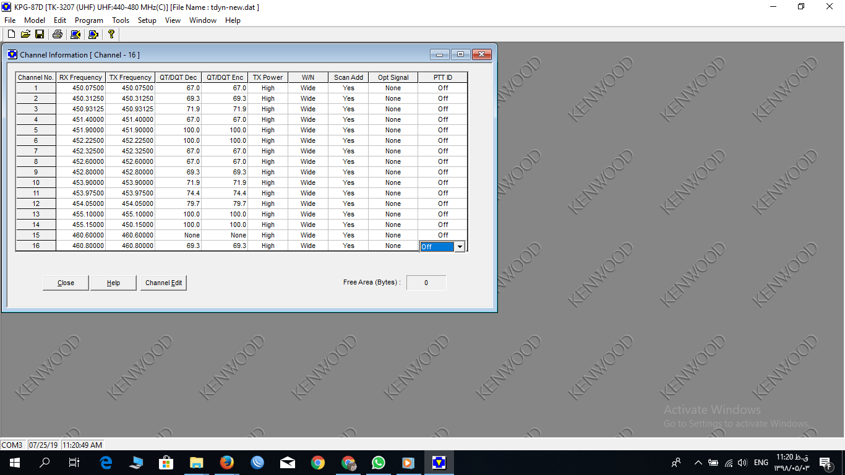Click the Open file folder icon
This screenshot has height=475, width=845.
click(25, 34)
